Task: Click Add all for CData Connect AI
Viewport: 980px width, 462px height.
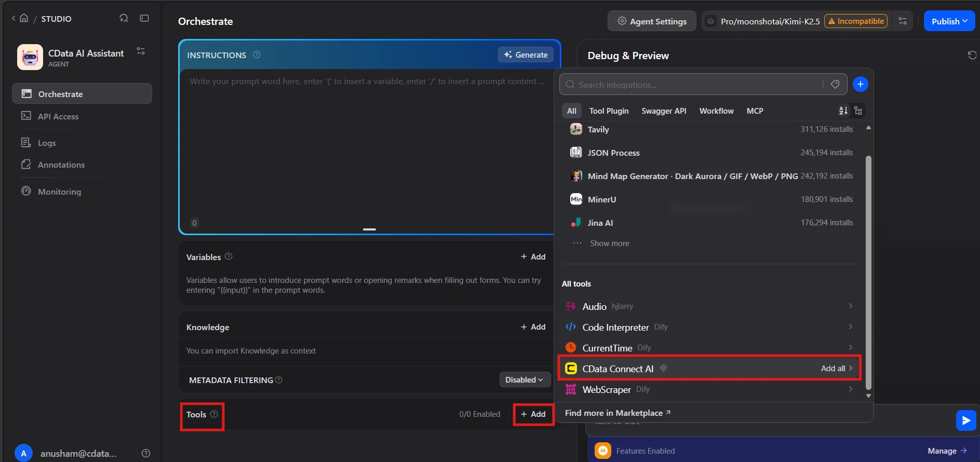Action: (x=836, y=369)
